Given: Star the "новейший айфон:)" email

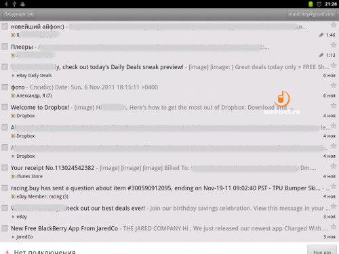Looking at the screenshot, I should point(334,24).
